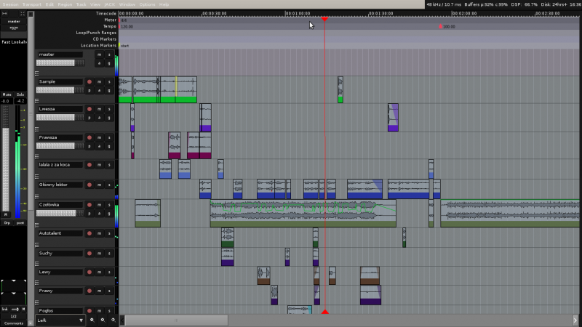Viewport: 582px width, 327px height.
Task: Click the Czołówka track height handle icon
Action: (37, 225)
